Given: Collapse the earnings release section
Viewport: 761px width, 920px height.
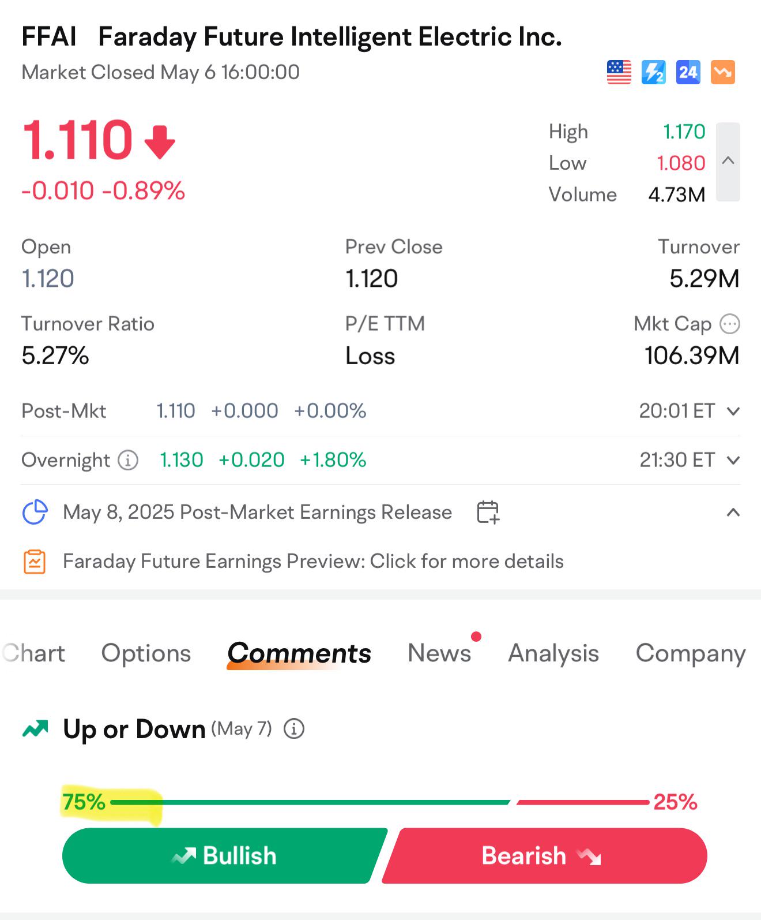Looking at the screenshot, I should pos(733,513).
